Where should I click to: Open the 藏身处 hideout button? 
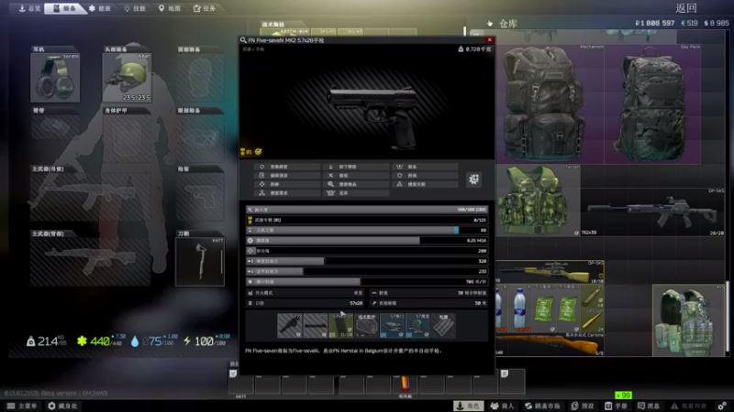(62, 406)
